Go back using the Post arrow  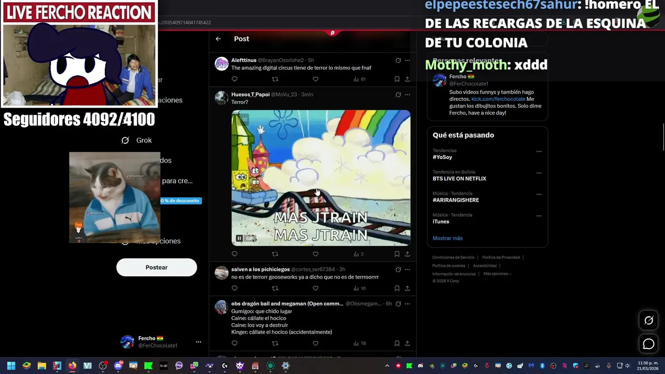218,39
